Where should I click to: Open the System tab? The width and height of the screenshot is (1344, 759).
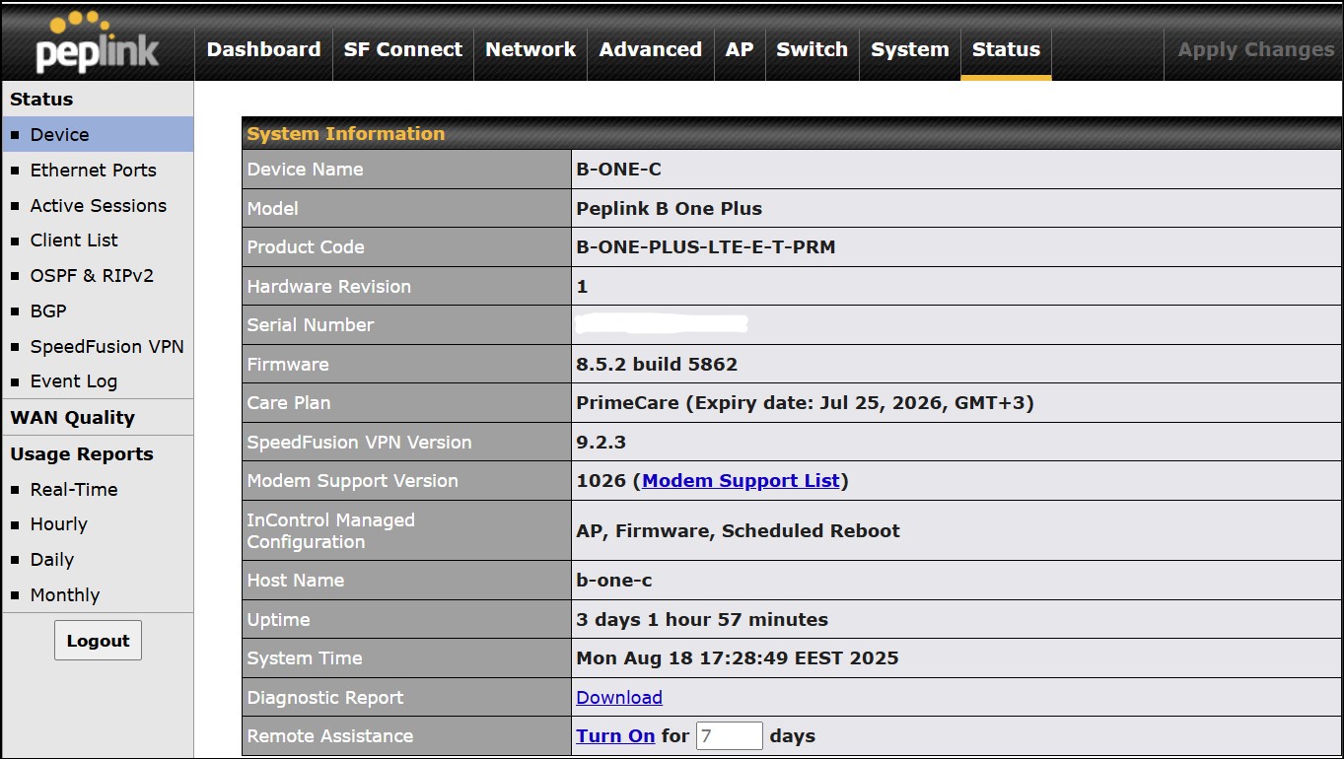point(910,49)
